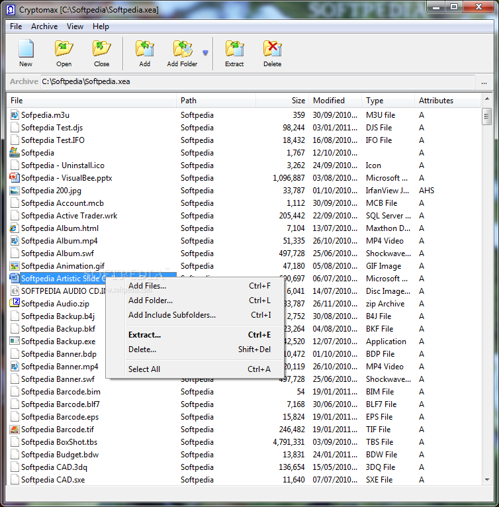Click the Softpedia Banner.mp4 video icon

click(x=15, y=366)
